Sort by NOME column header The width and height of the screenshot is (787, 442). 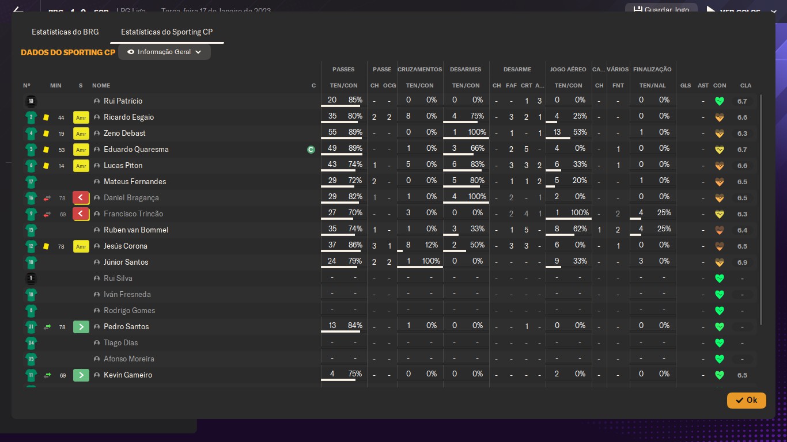[101, 86]
